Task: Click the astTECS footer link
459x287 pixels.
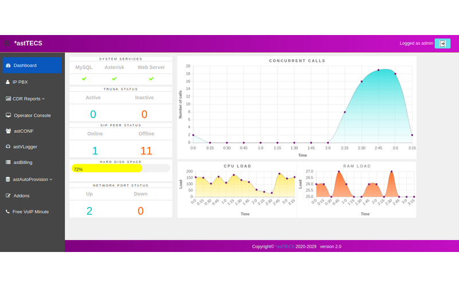Action: [x=285, y=246]
